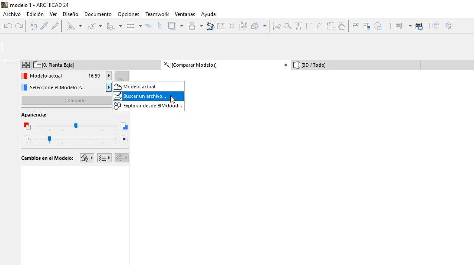Screen dimensions: 474x265
Task: Toggle the guide lines triangle icon
Action: coord(71,26)
